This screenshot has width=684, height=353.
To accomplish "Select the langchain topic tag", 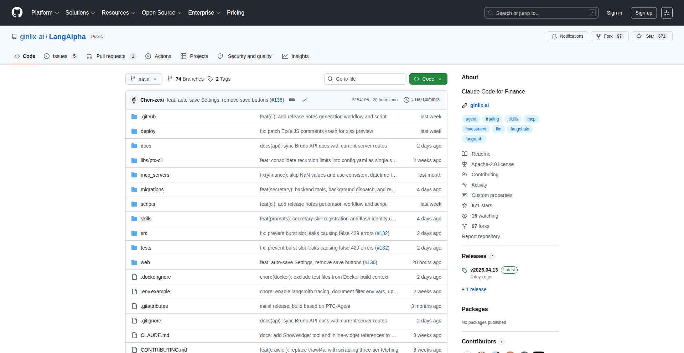I will (520, 129).
